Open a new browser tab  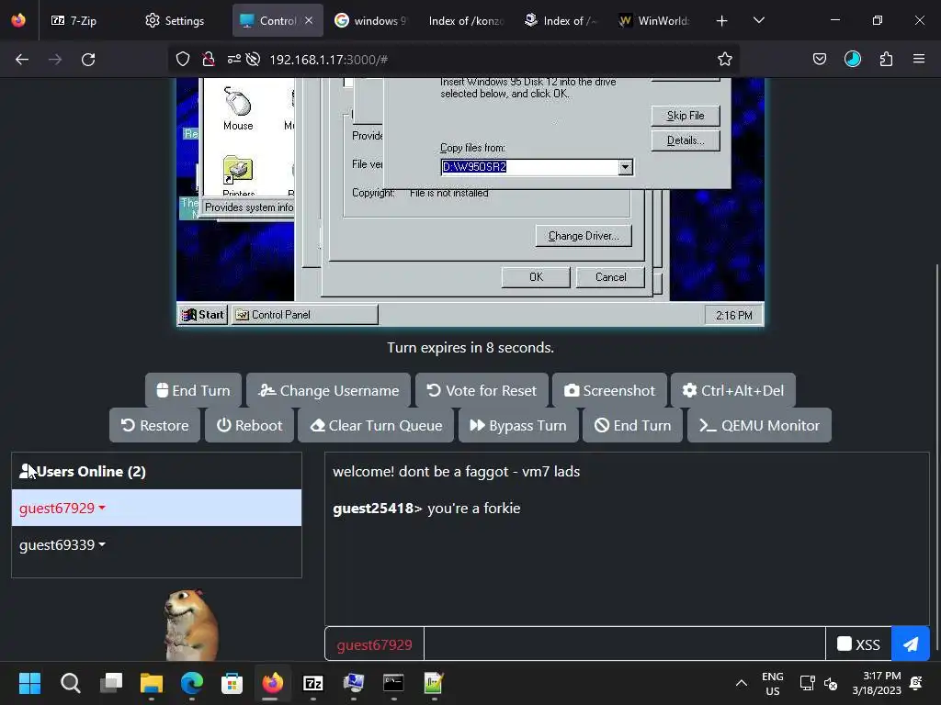[x=722, y=20]
